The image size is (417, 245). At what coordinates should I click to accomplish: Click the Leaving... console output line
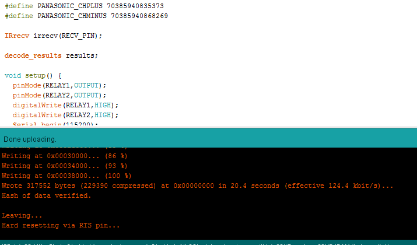tap(19, 215)
